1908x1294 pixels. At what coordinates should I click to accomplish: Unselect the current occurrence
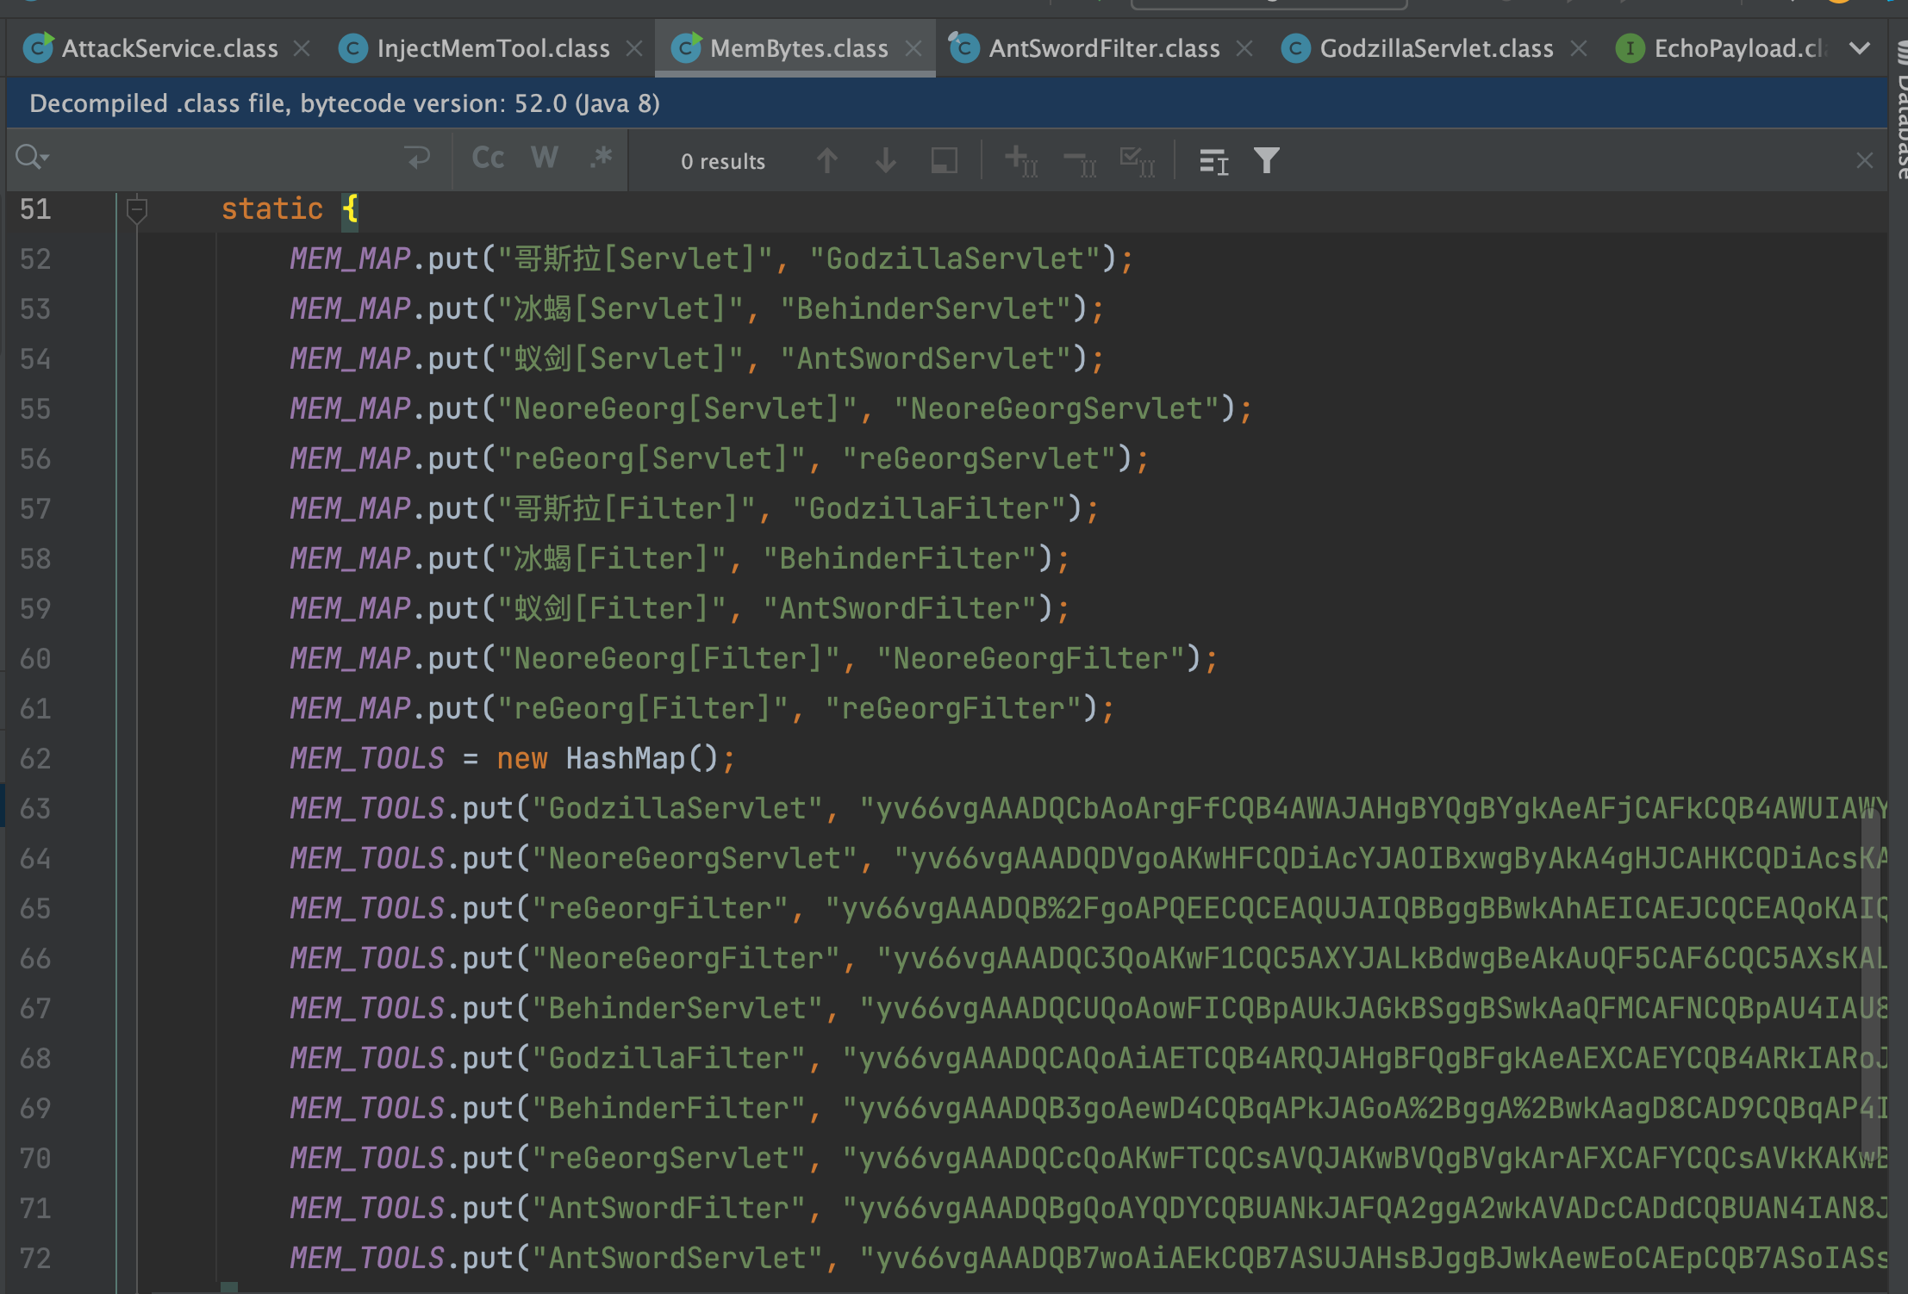(x=1080, y=160)
